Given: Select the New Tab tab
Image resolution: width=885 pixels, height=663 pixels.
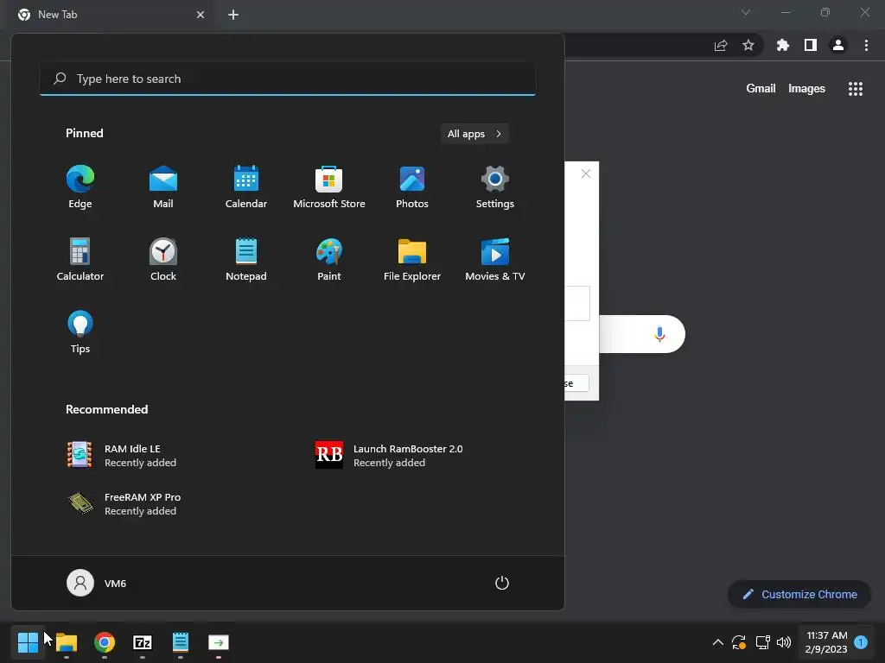Looking at the screenshot, I should (x=111, y=15).
